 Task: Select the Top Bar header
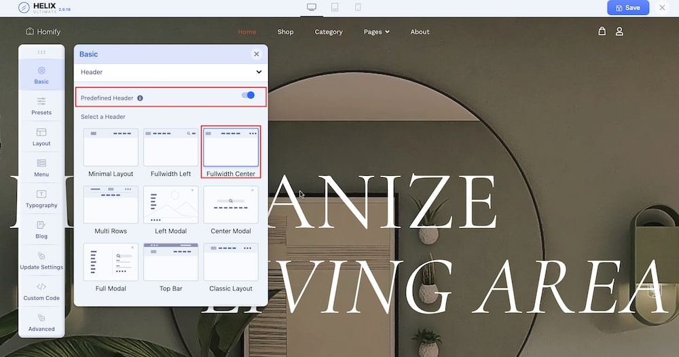[170, 268]
